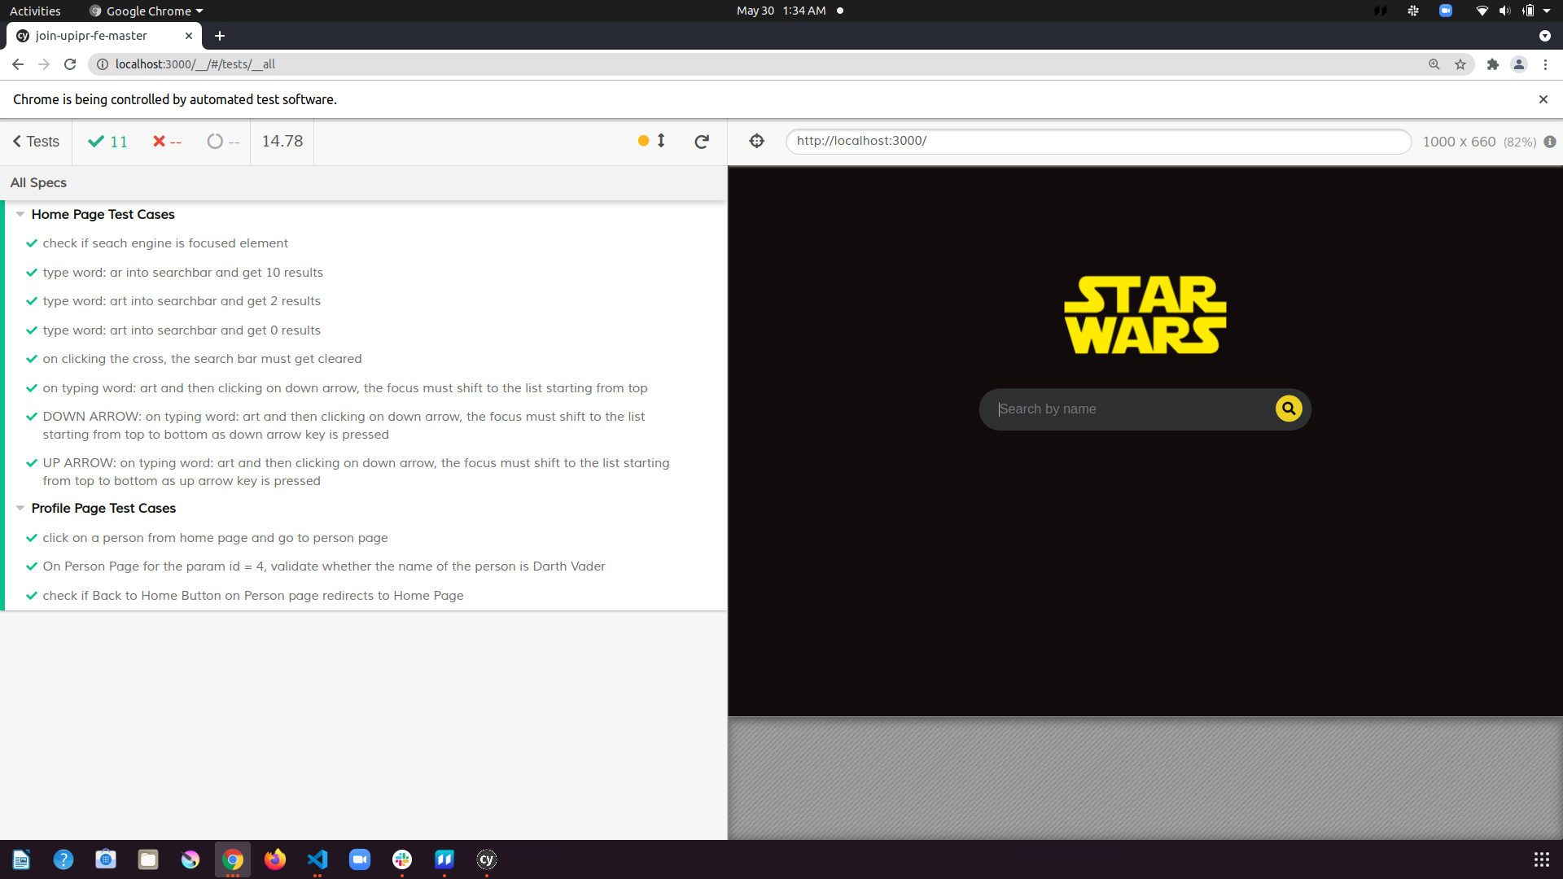The height and width of the screenshot is (879, 1563).
Task: Open Chrome extensions puzzle icon
Action: tap(1492, 64)
